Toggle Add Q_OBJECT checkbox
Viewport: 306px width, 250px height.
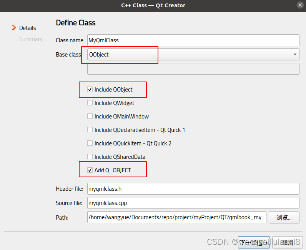[x=90, y=170]
